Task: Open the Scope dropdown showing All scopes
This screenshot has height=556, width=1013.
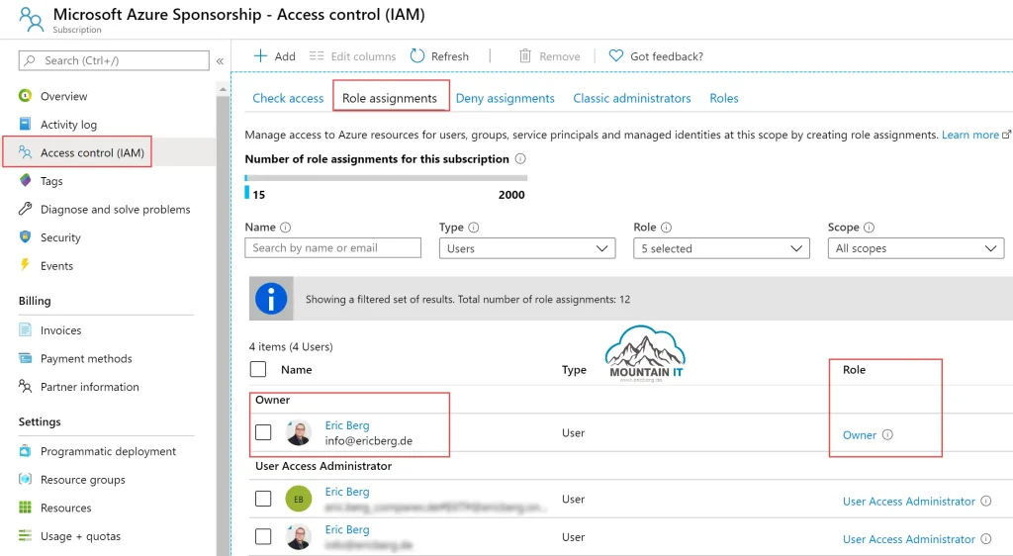Action: tap(915, 248)
